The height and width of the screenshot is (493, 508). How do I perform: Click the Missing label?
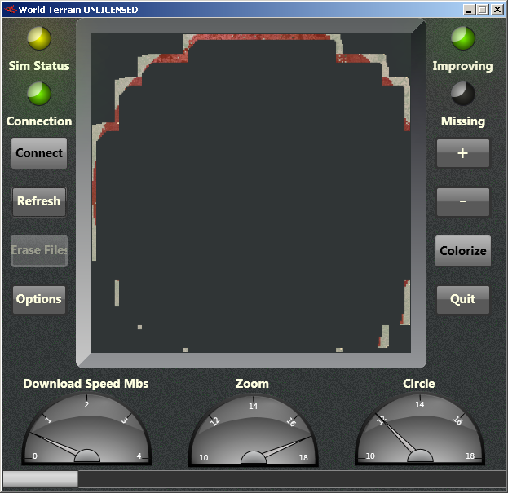coord(463,121)
